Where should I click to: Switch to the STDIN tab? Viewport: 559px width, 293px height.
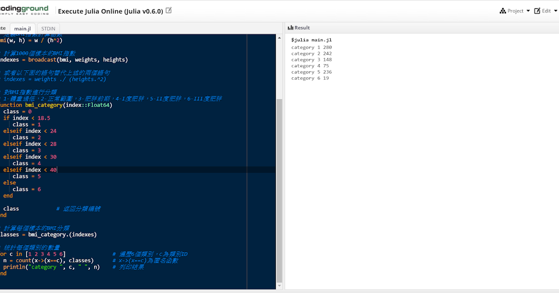(x=48, y=28)
